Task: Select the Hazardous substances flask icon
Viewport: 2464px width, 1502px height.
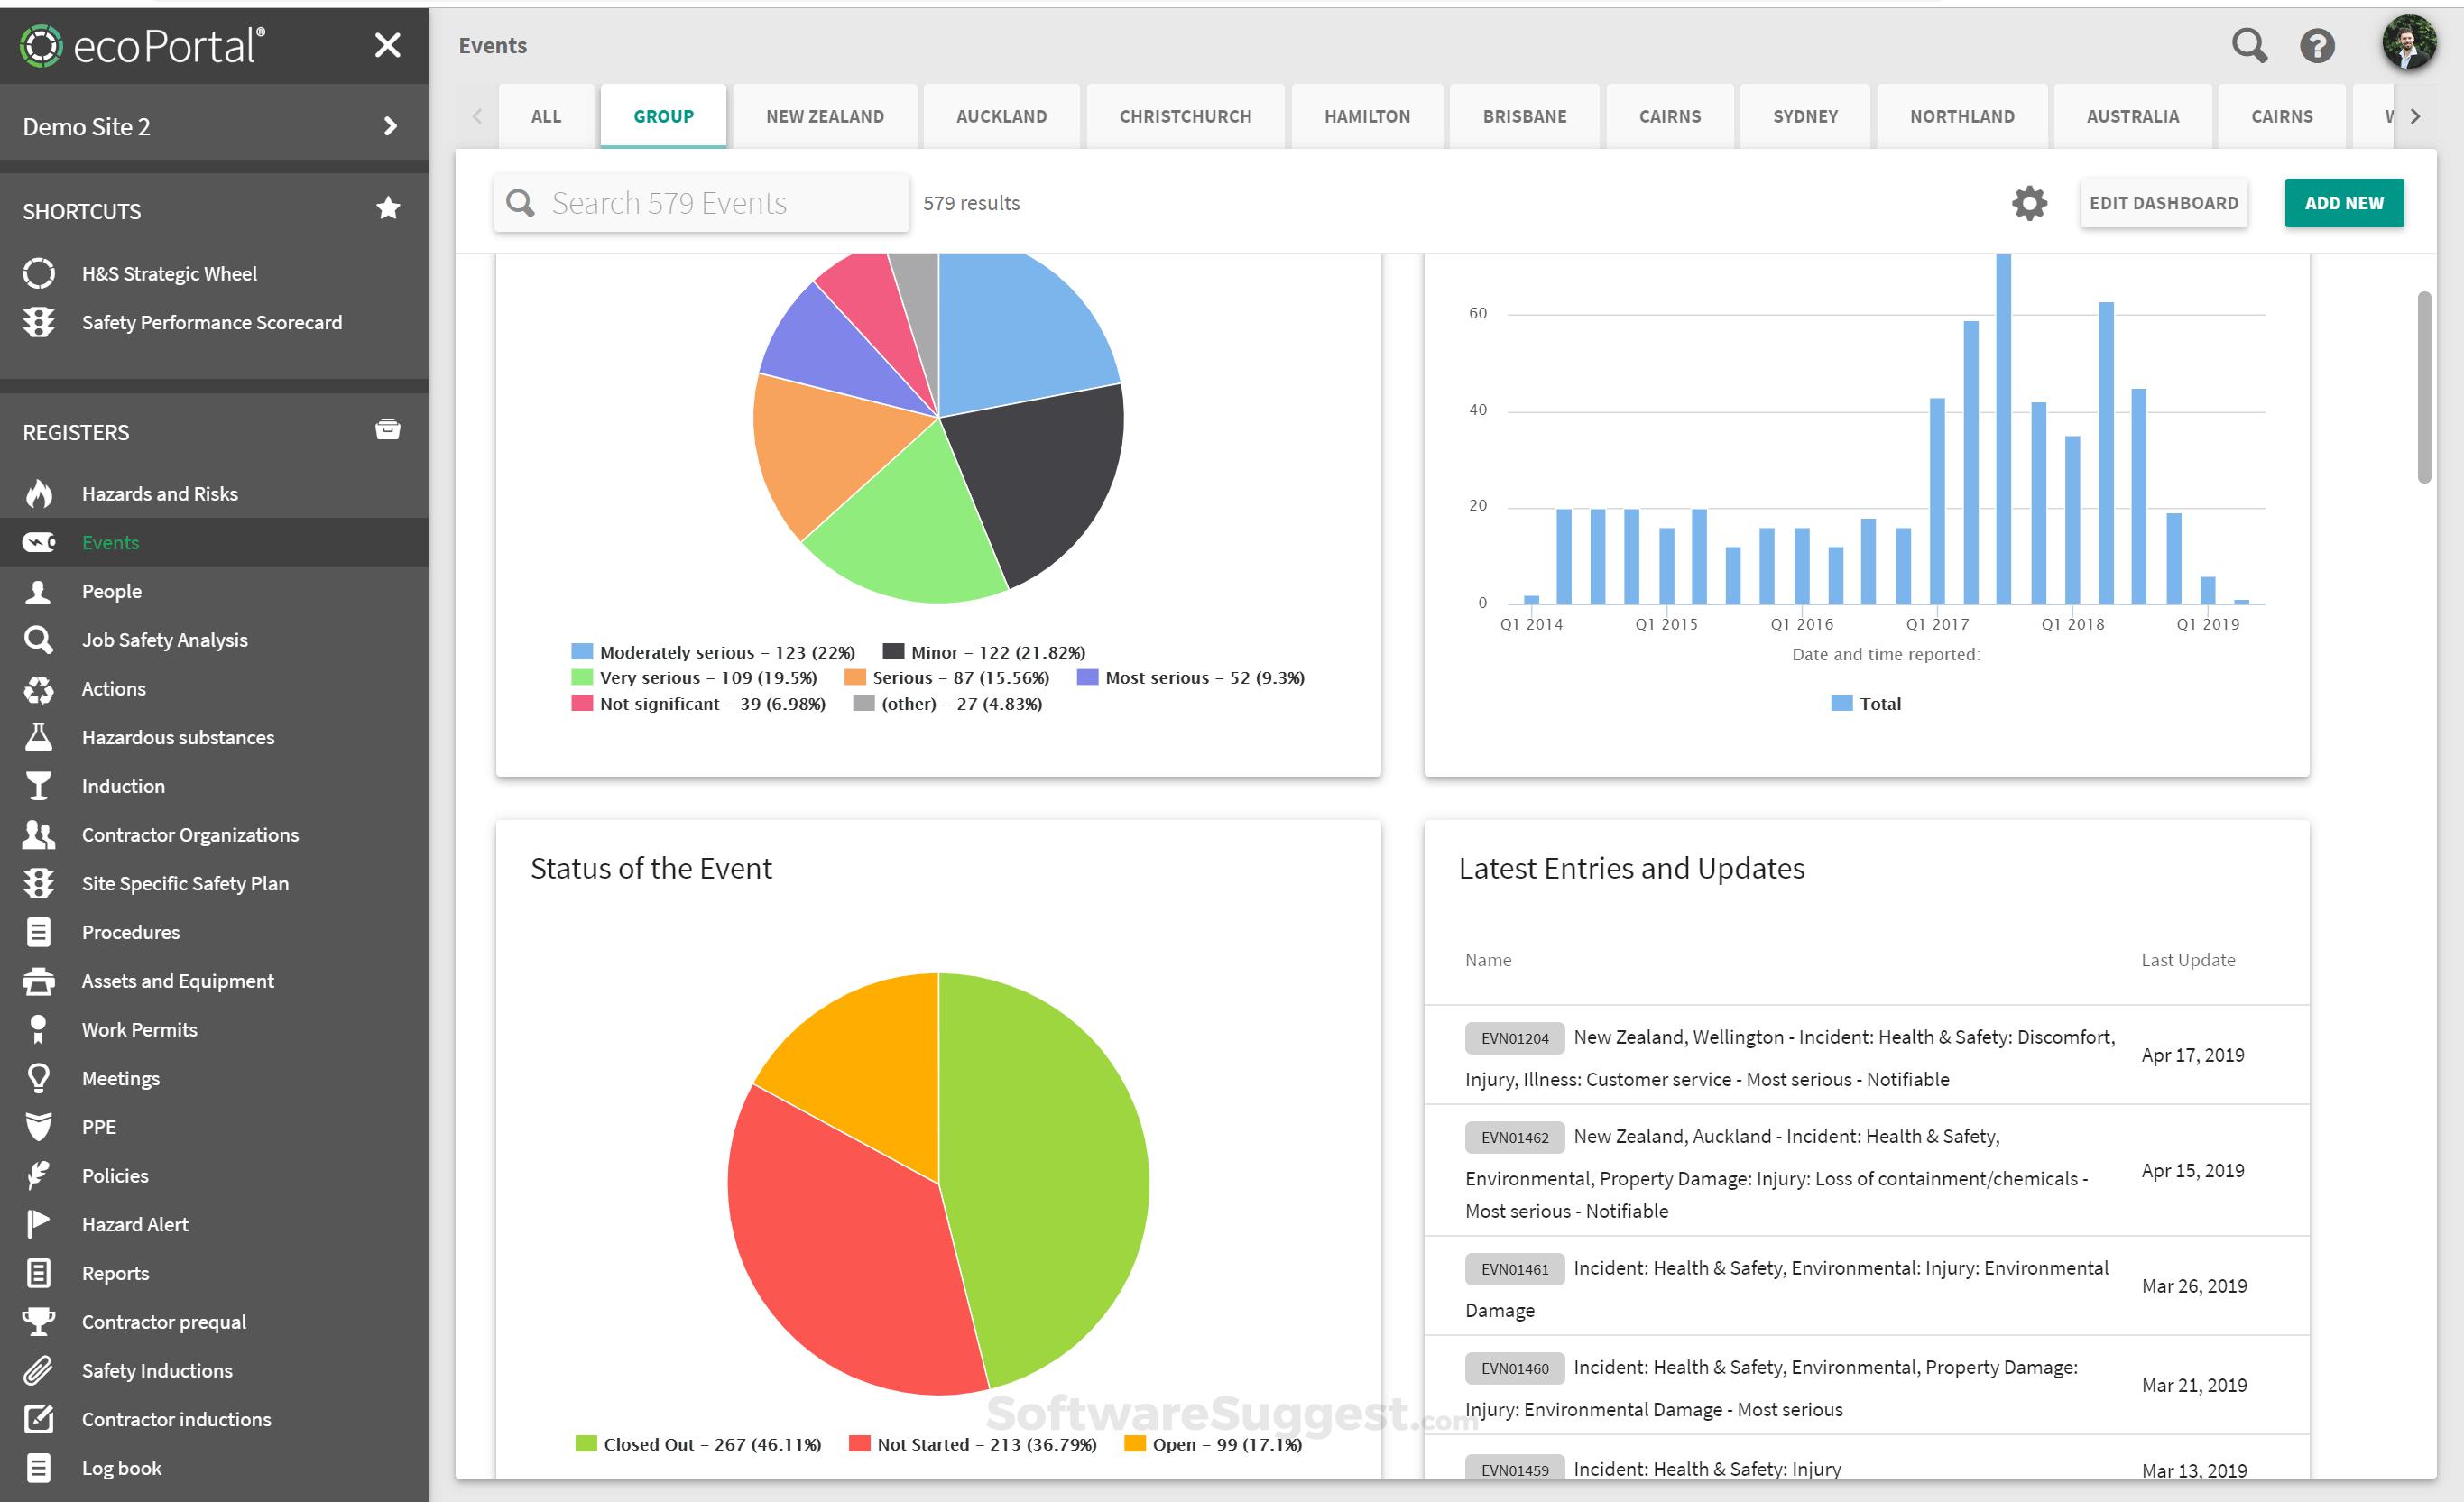Action: click(38, 737)
